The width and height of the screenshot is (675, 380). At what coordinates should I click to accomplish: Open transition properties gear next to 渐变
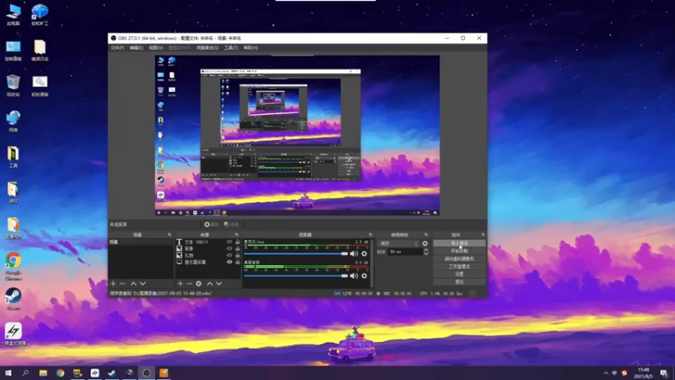click(425, 243)
